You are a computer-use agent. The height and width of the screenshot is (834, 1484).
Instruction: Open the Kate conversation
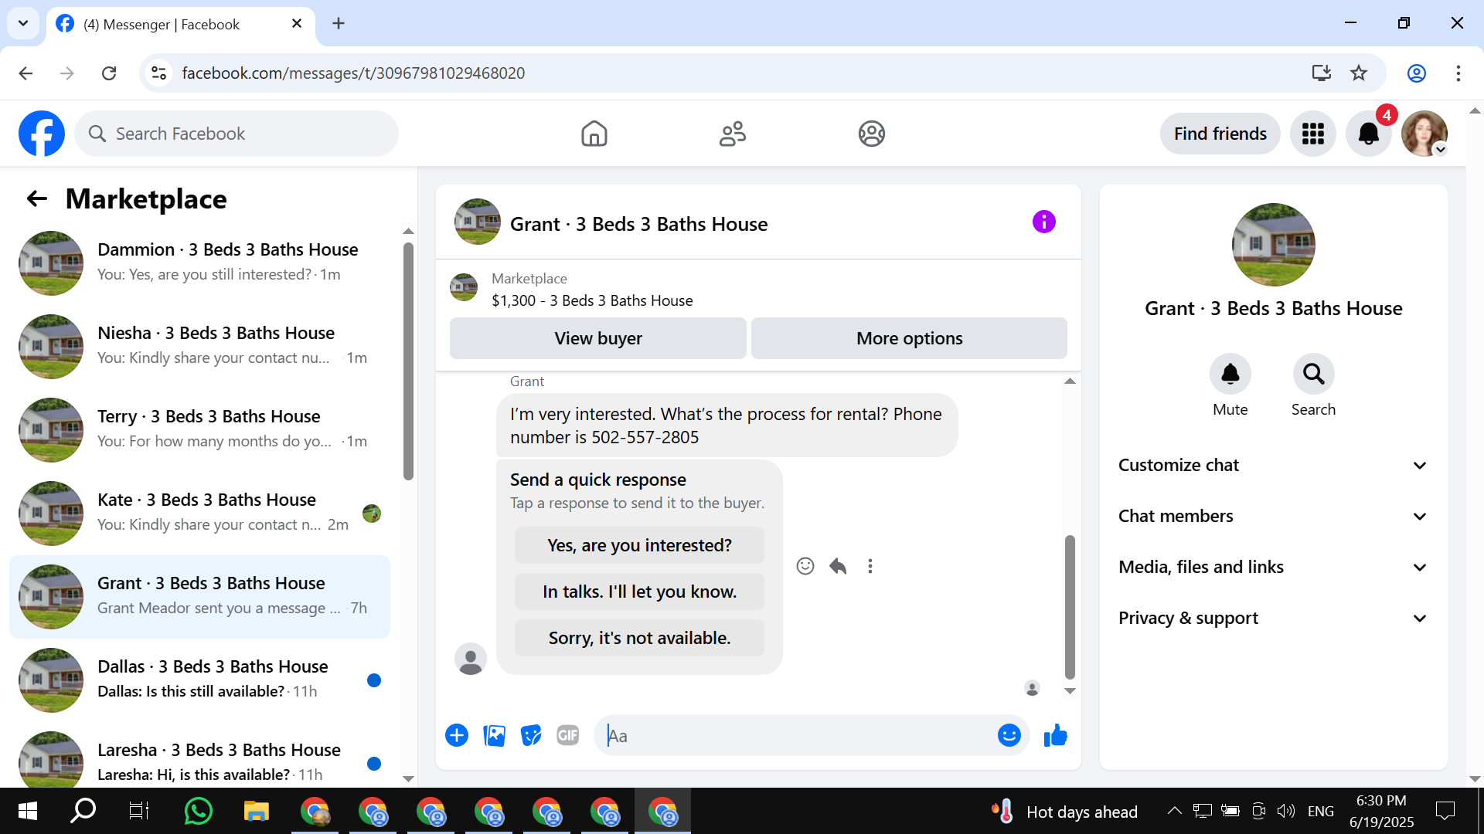coord(200,514)
